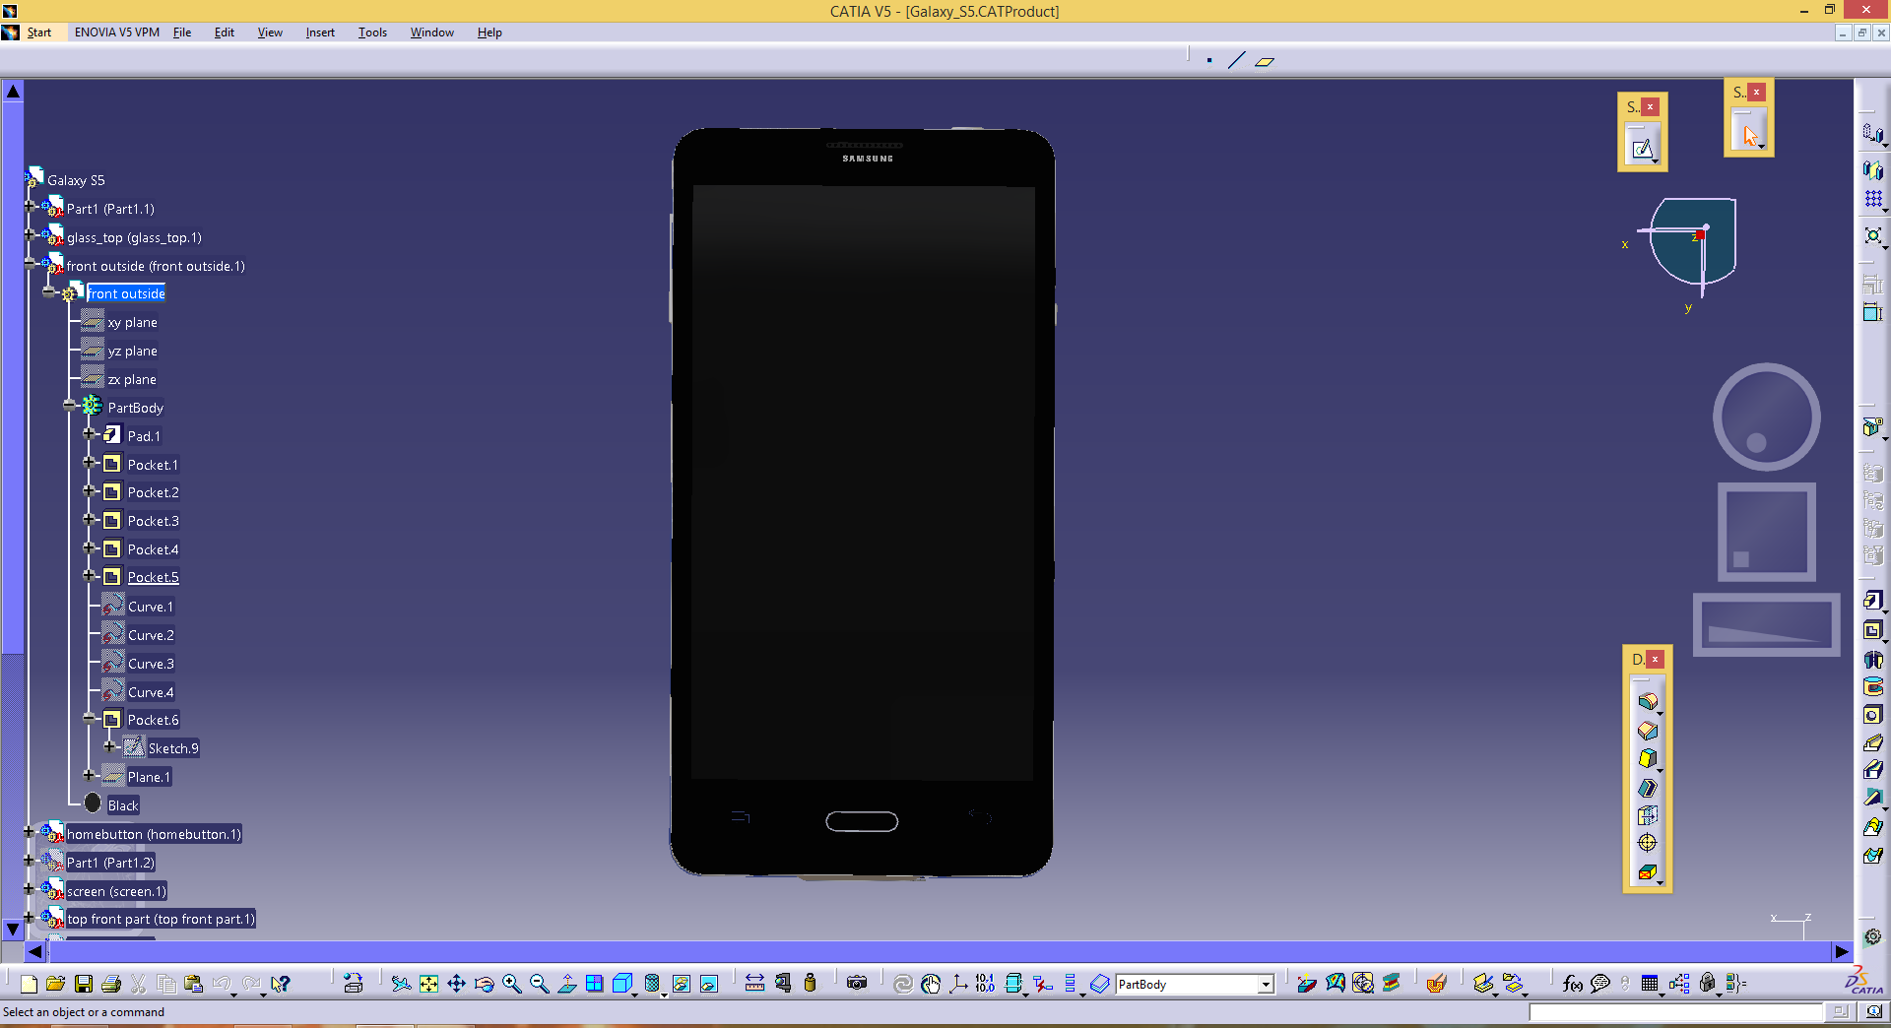Image resolution: width=1891 pixels, height=1028 pixels.
Task: Click the Chamfer icon in D. toolbar
Action: pyautogui.click(x=1647, y=731)
